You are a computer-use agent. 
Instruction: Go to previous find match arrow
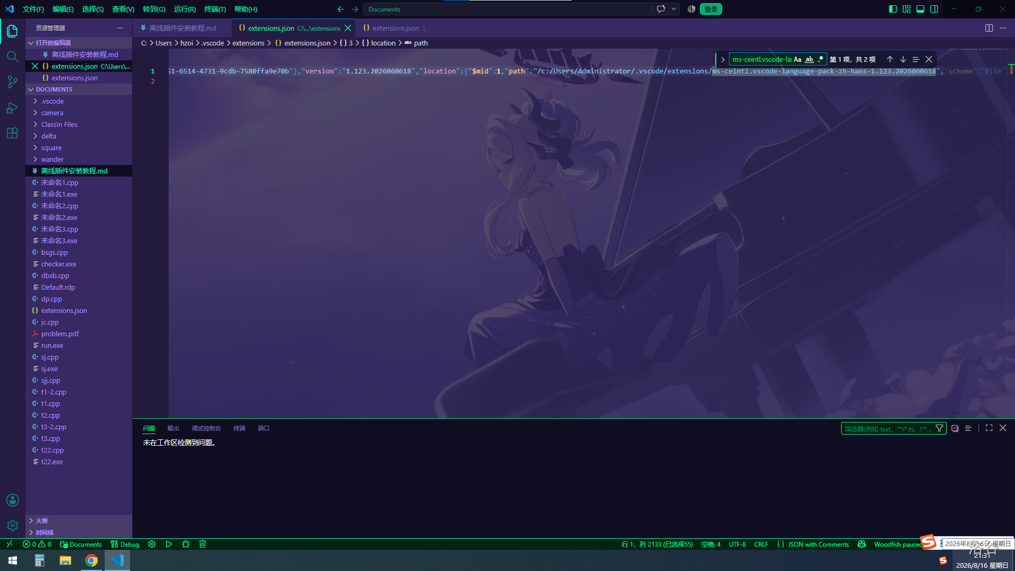[x=890, y=59]
